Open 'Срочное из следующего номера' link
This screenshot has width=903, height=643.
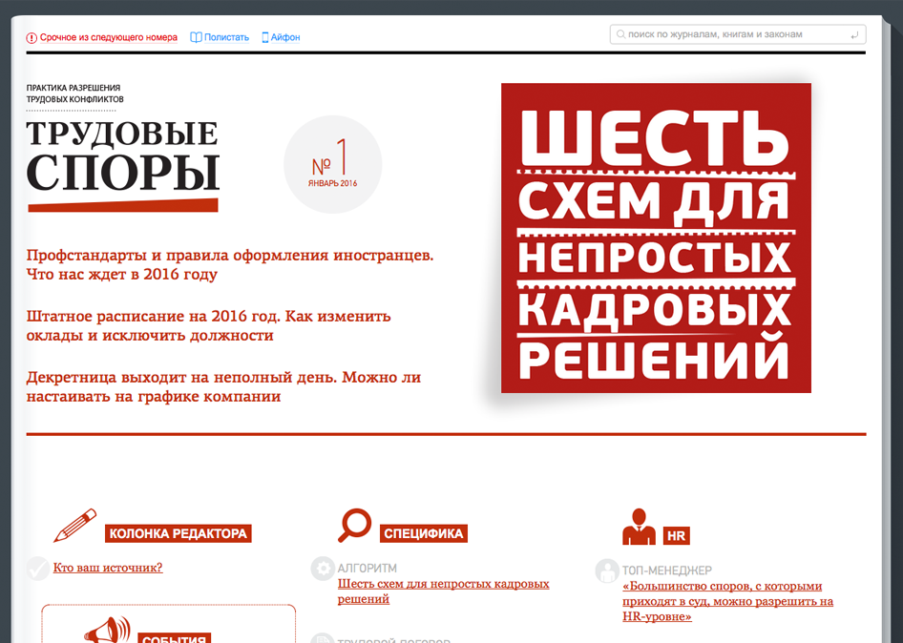coord(108,37)
